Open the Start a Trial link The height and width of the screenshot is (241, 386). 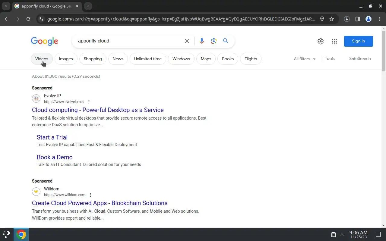52,137
